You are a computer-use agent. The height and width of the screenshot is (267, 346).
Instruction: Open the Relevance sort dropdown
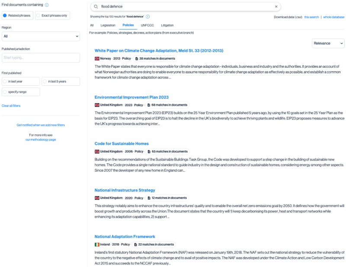coord(328,43)
